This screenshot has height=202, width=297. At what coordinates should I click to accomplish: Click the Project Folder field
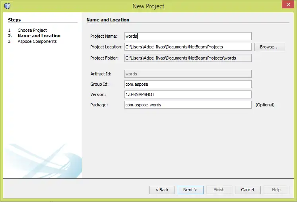click(188, 58)
